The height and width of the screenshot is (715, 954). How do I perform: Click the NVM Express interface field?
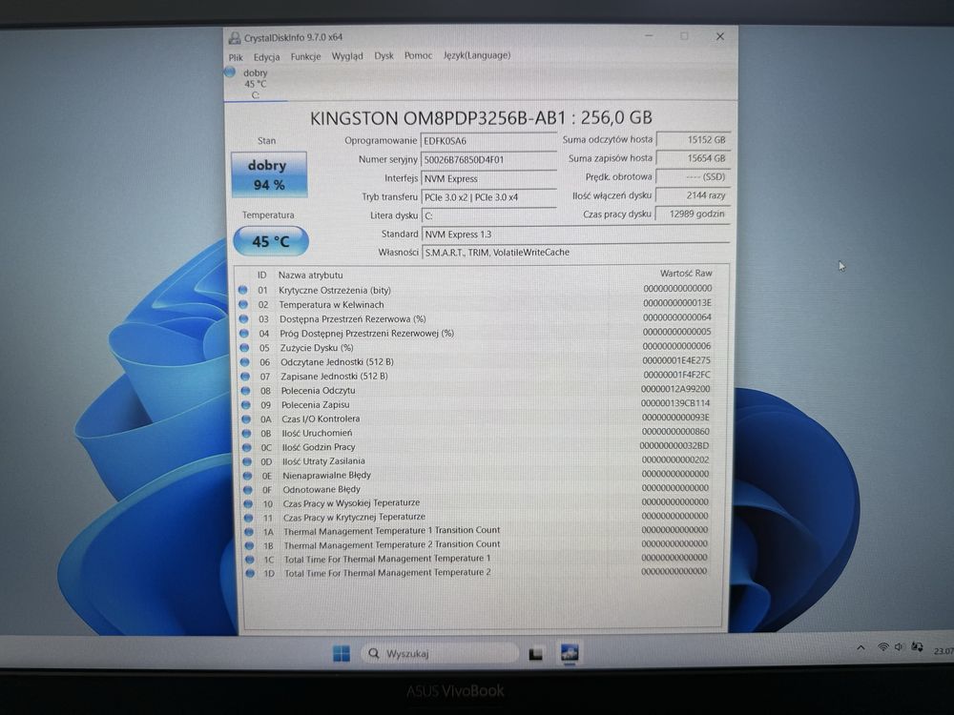(x=487, y=179)
